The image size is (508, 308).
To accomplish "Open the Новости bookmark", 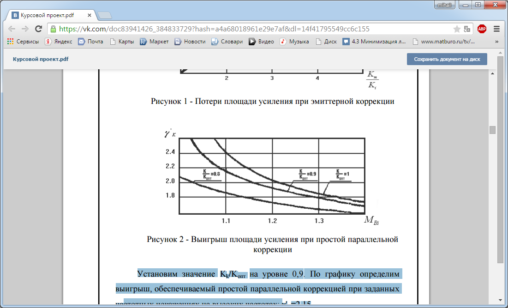I will tap(190, 42).
